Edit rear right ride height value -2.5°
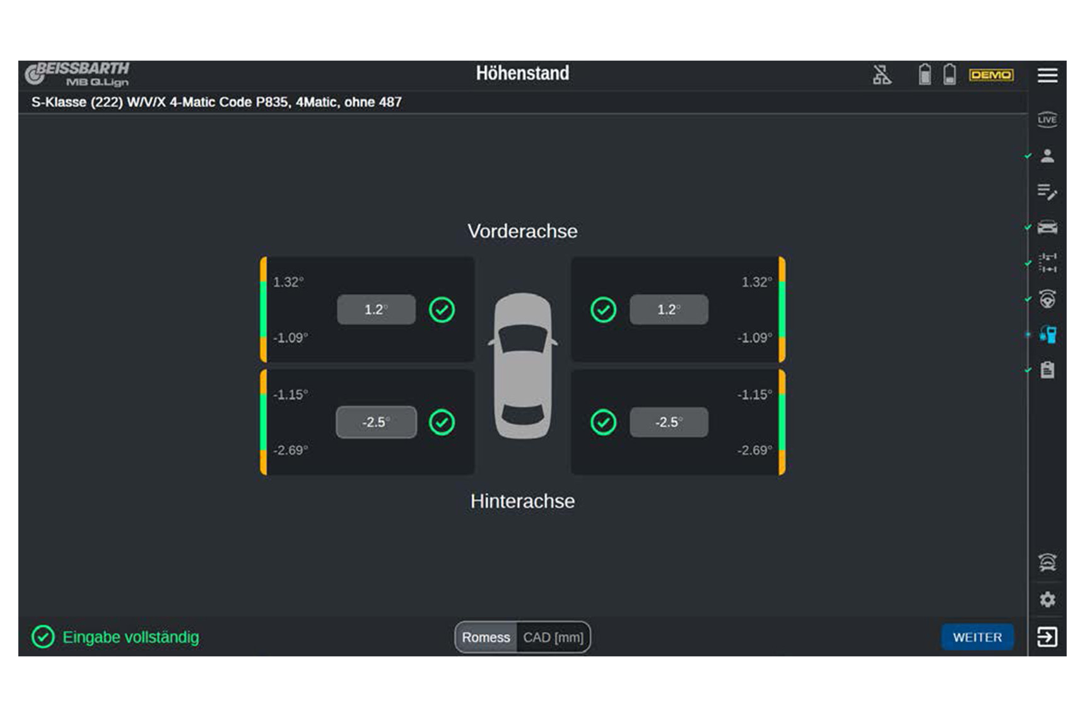This screenshot has width=1085, height=717. [669, 422]
